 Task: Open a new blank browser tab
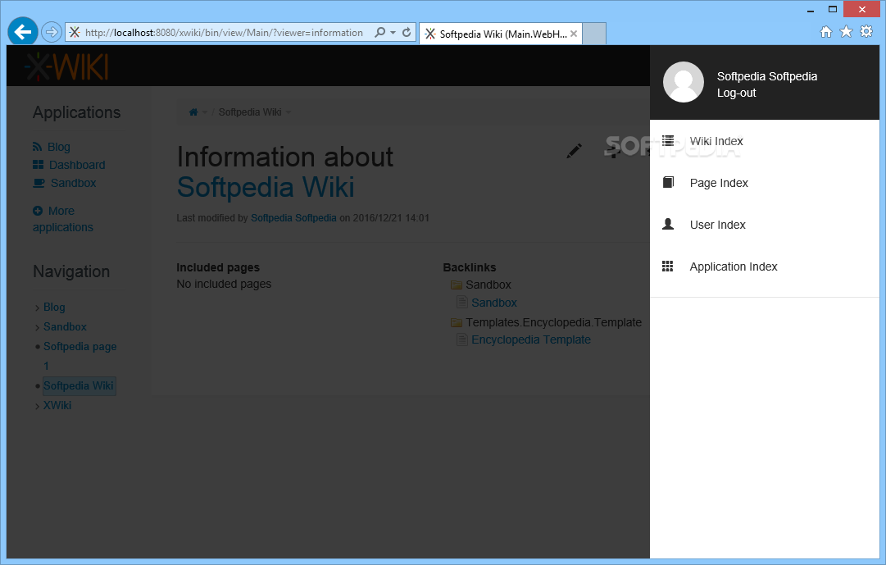coord(594,34)
